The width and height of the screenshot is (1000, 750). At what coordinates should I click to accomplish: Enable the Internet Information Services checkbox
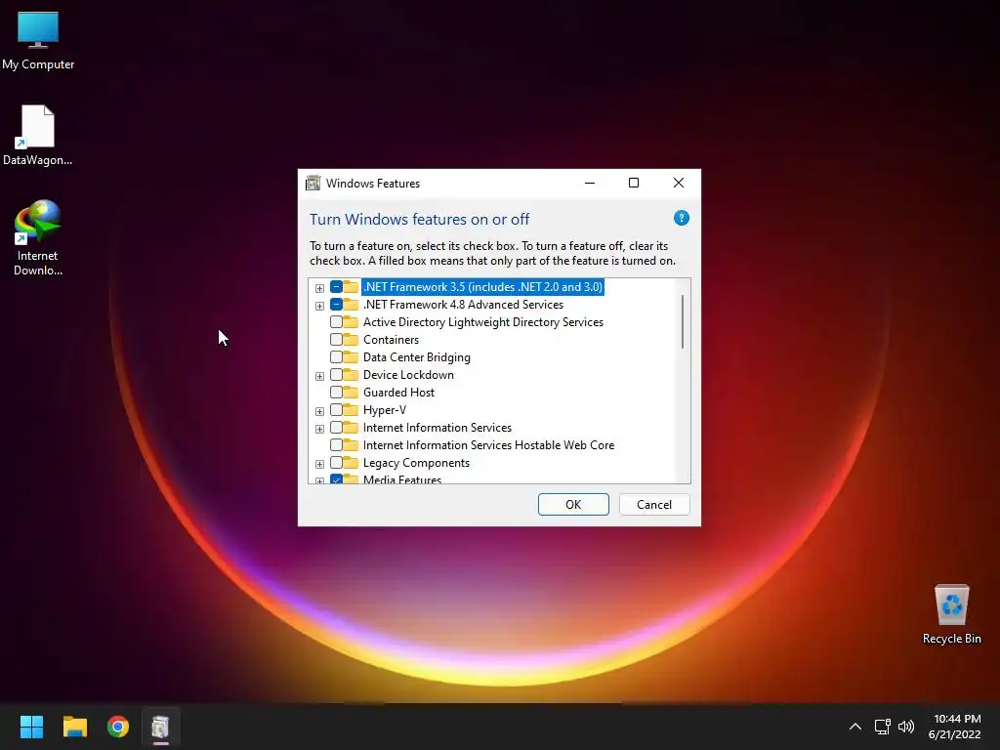point(336,428)
